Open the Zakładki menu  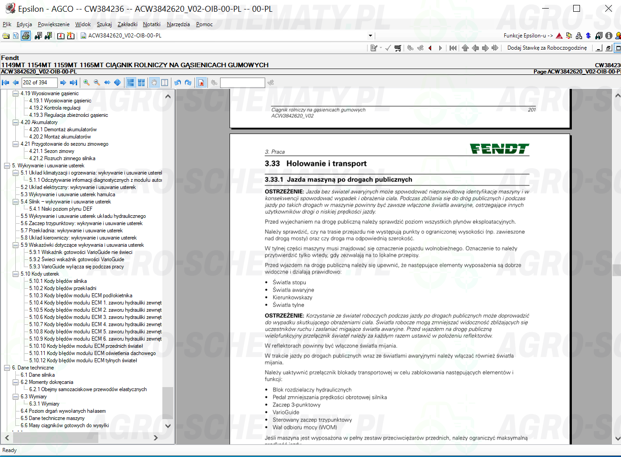[128, 24]
